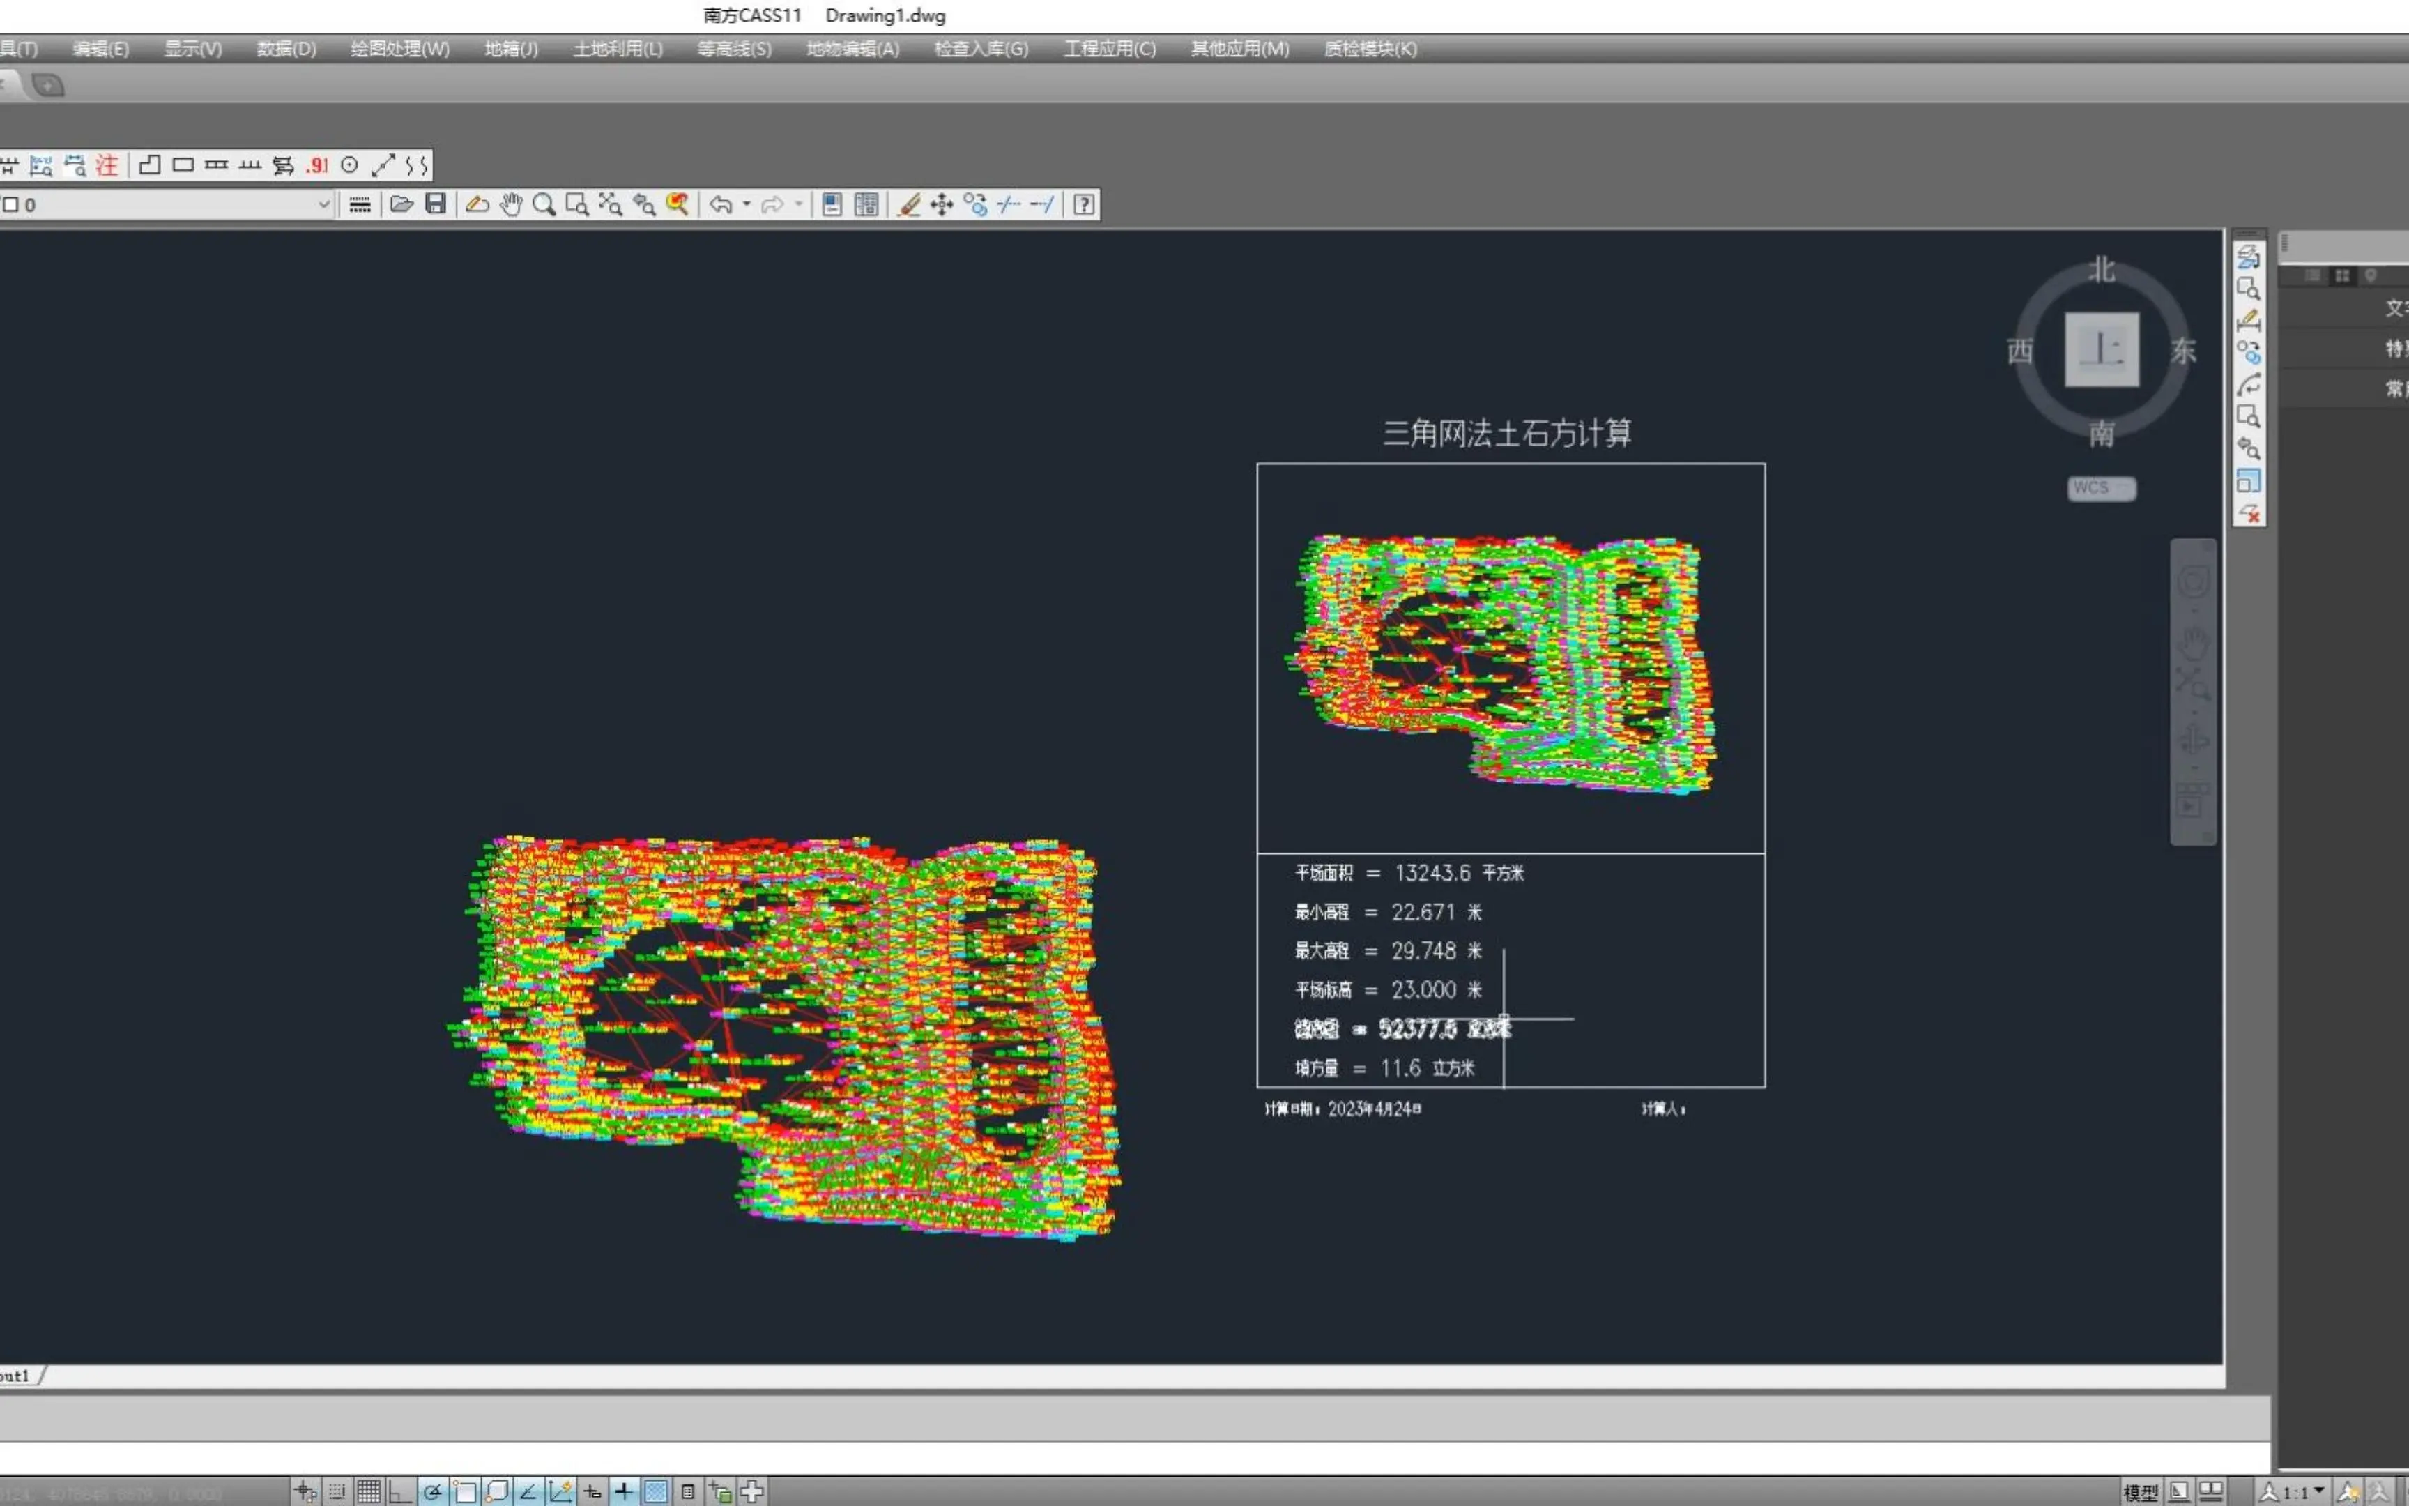
Task: Expand the Redo history dropdown arrow
Action: pyautogui.click(x=798, y=204)
